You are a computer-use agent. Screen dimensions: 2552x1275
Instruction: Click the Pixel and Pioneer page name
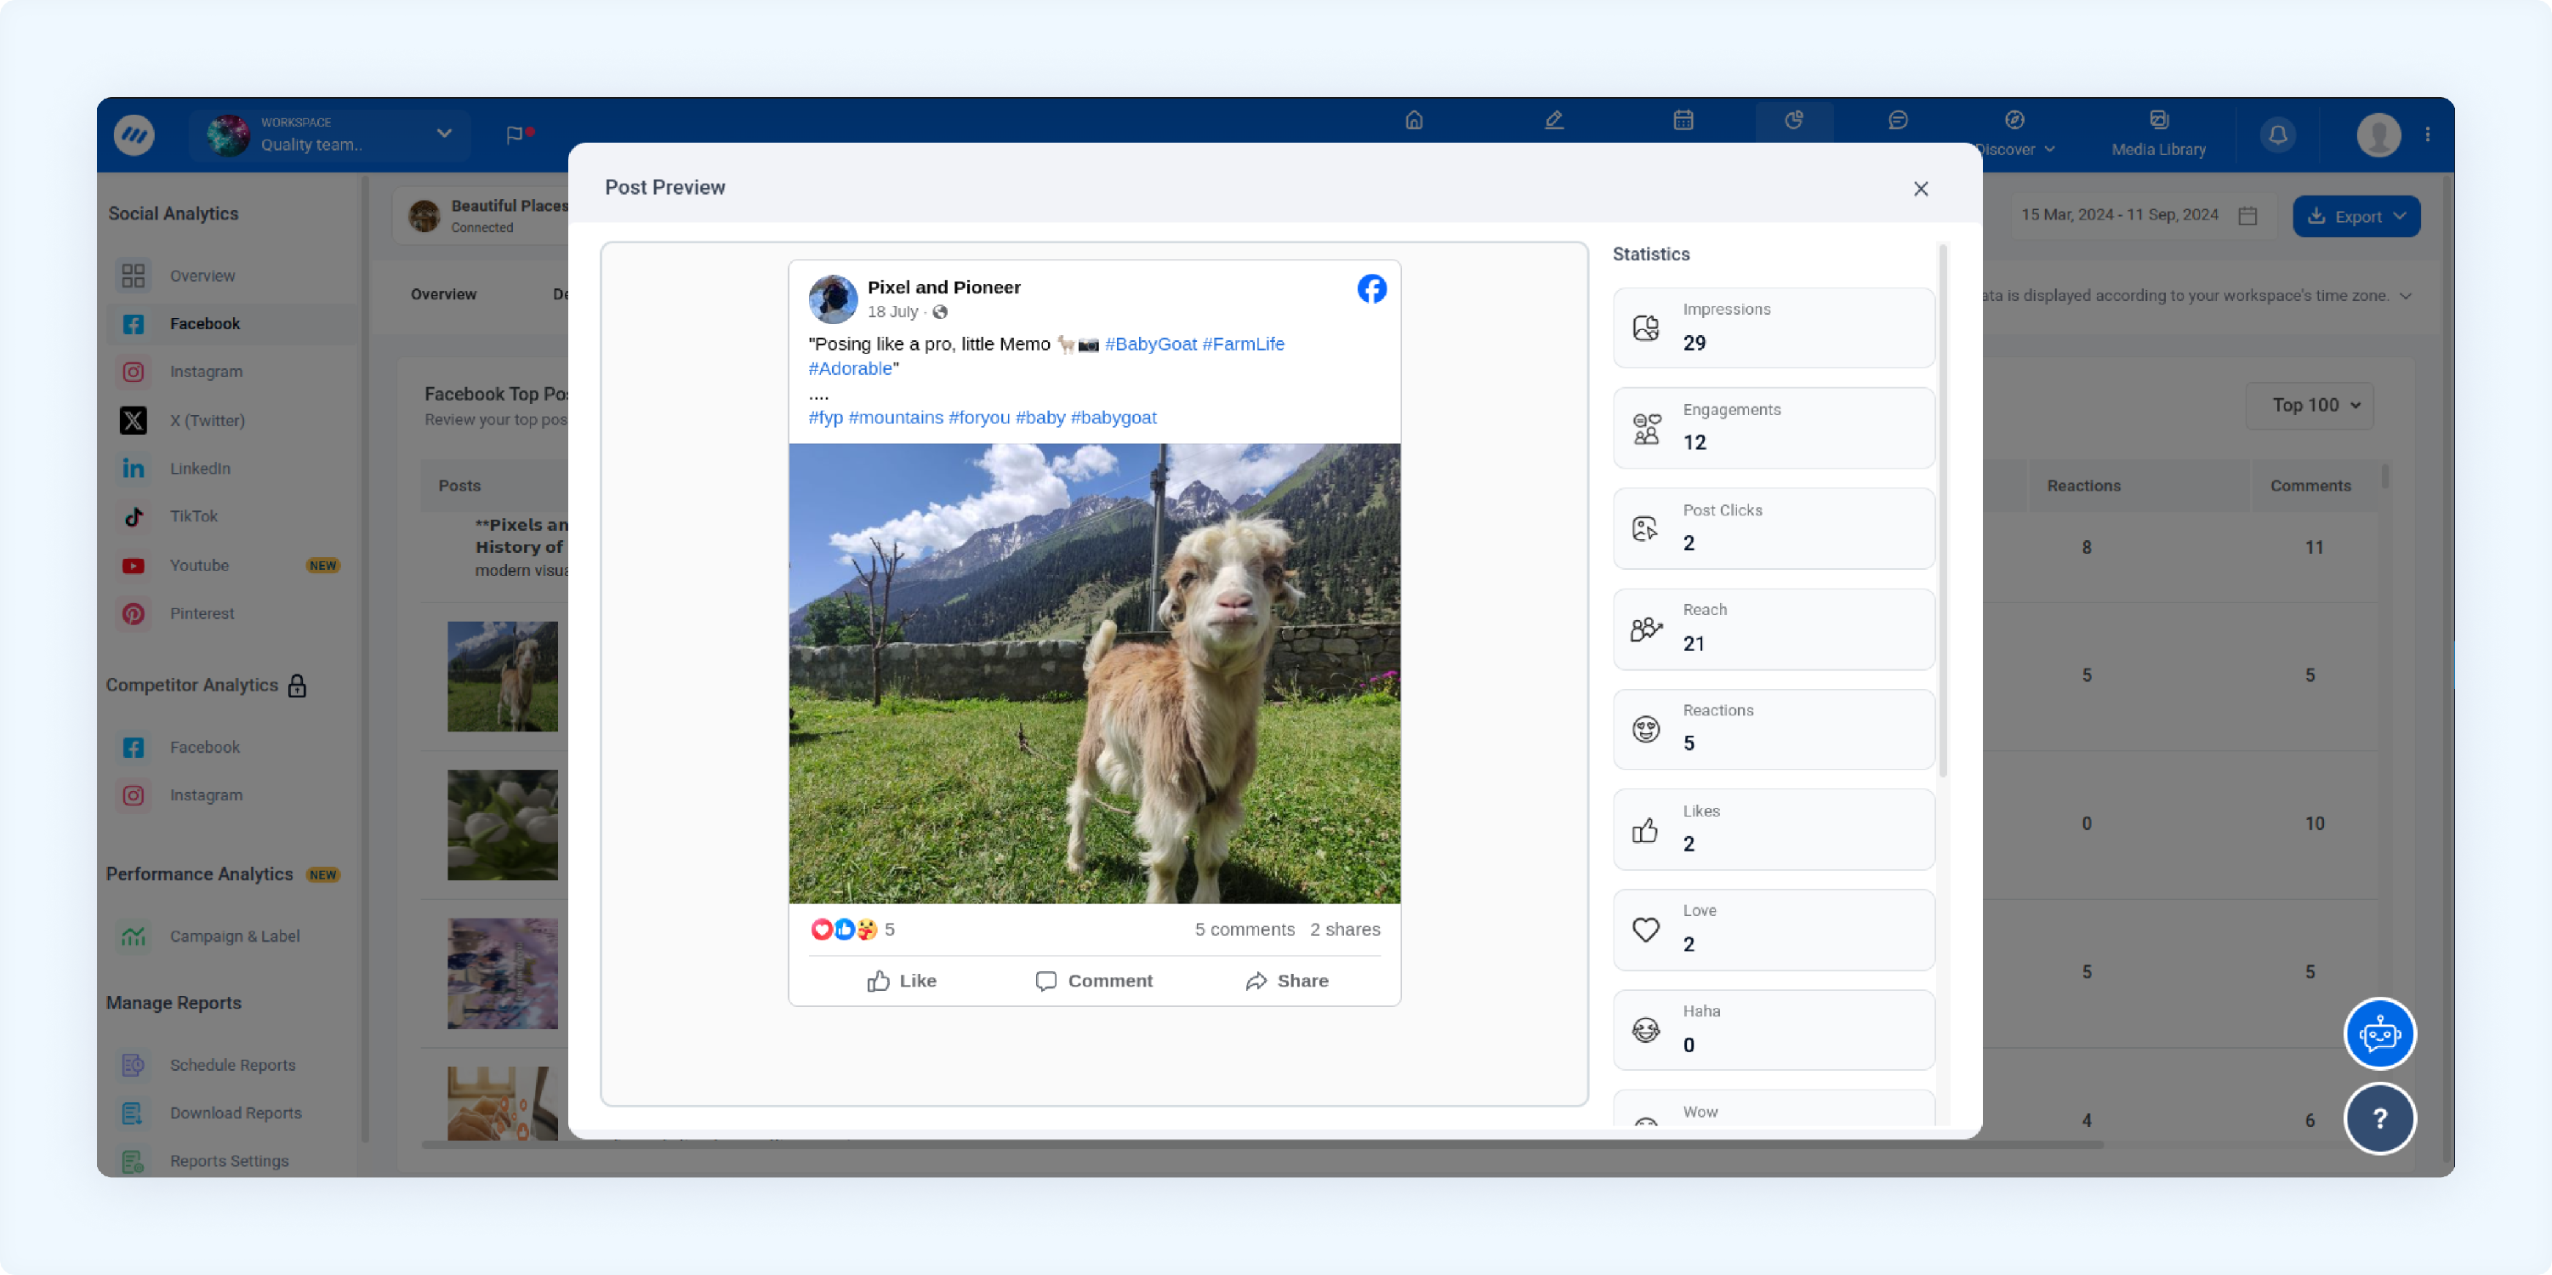[943, 287]
